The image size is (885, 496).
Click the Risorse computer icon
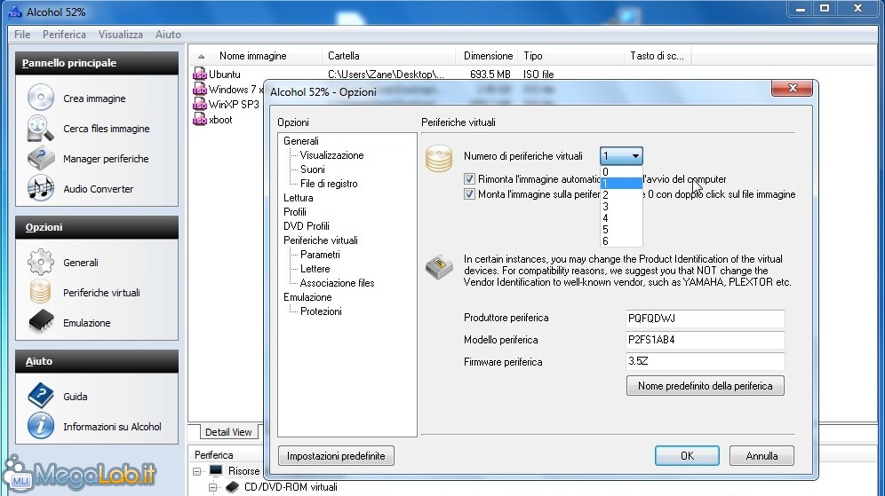pos(216,470)
